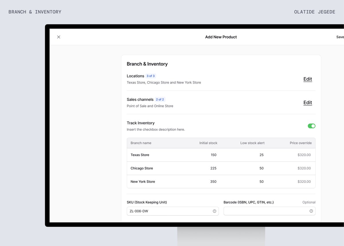Close the Add New Product dialog
The image size is (344, 246).
point(59,37)
